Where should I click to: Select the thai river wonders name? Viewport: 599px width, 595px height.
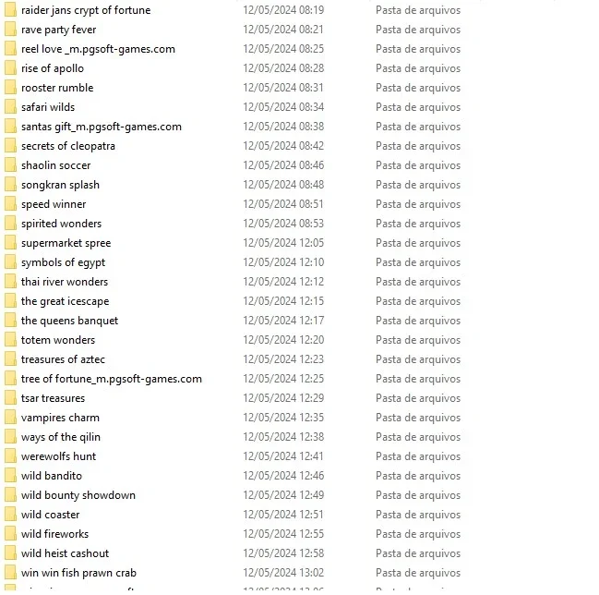pos(65,282)
